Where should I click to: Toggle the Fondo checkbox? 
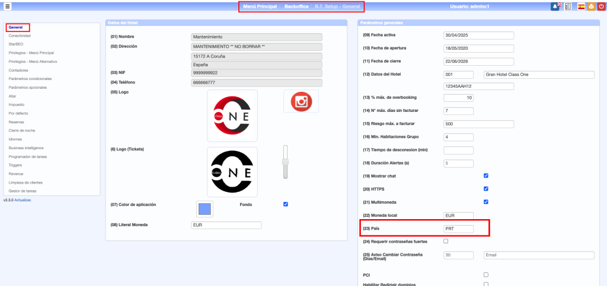tap(286, 204)
